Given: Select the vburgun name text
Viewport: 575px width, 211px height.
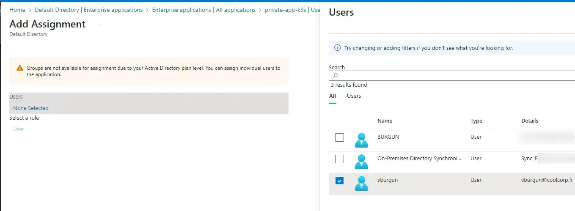Looking at the screenshot, I should click(x=388, y=180).
